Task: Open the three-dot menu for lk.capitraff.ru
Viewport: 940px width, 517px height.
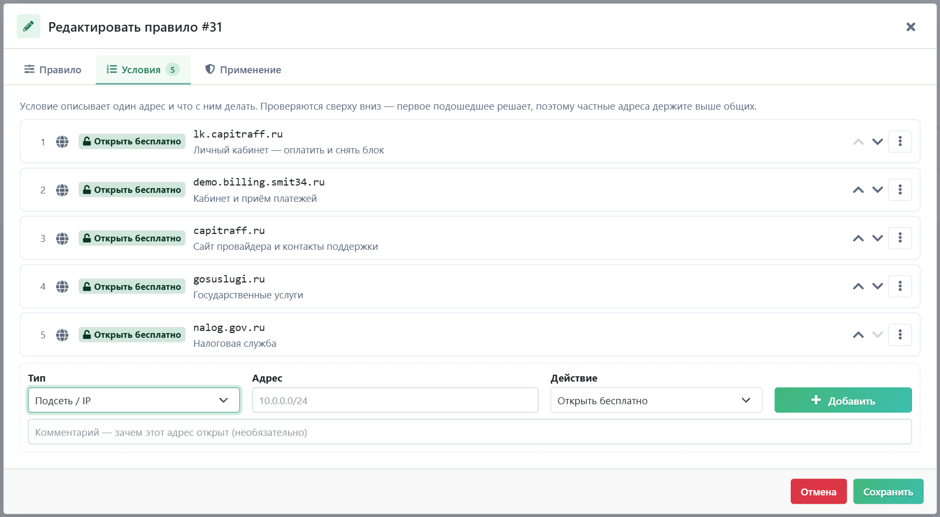Action: (x=900, y=141)
